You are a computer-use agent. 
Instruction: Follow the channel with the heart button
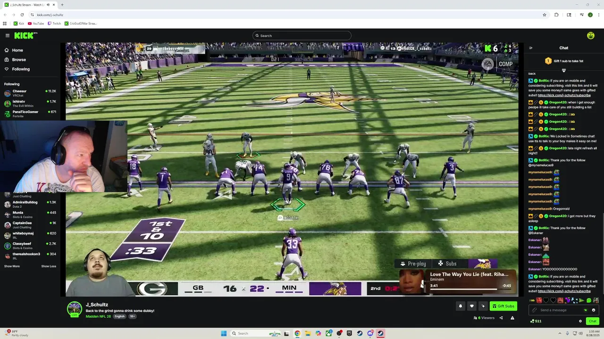click(x=471, y=306)
